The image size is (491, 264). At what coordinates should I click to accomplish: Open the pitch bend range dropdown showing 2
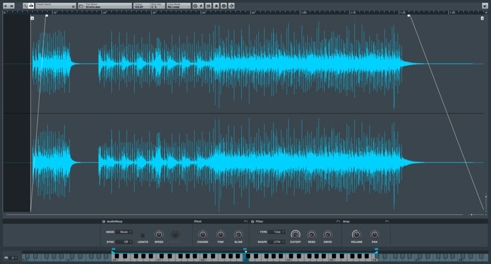14,258
